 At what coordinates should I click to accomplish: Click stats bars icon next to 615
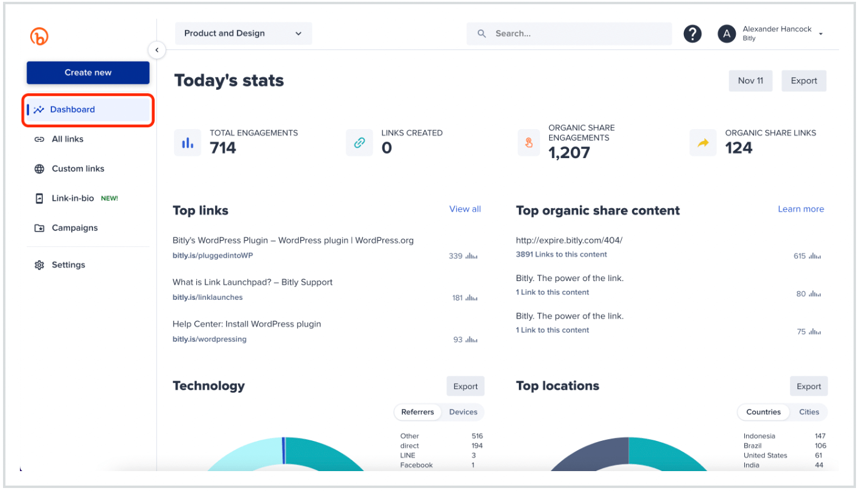tap(815, 256)
